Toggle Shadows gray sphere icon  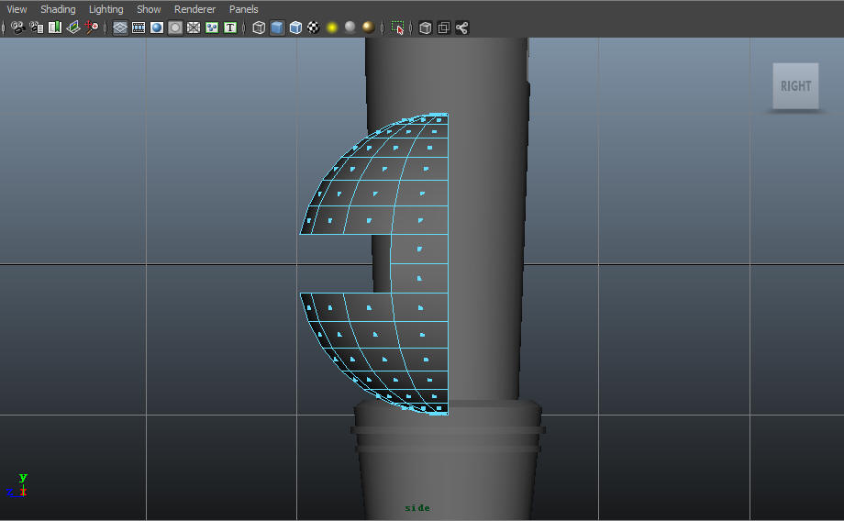[350, 27]
